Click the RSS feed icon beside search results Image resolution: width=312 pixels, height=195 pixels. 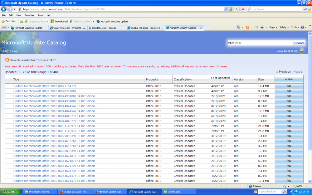7,60
